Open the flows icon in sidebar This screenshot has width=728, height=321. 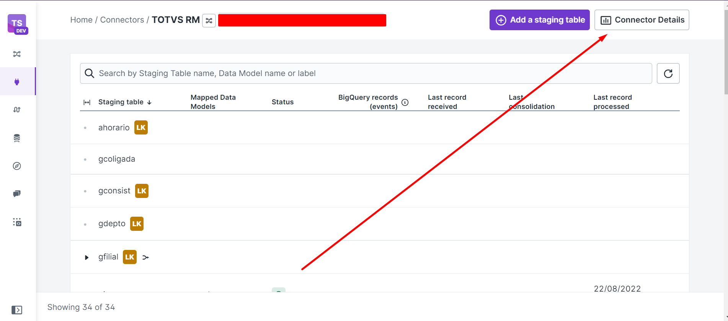(x=17, y=54)
